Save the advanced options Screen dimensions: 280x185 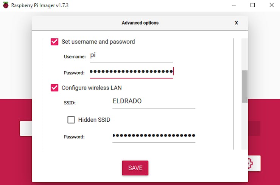click(x=135, y=168)
